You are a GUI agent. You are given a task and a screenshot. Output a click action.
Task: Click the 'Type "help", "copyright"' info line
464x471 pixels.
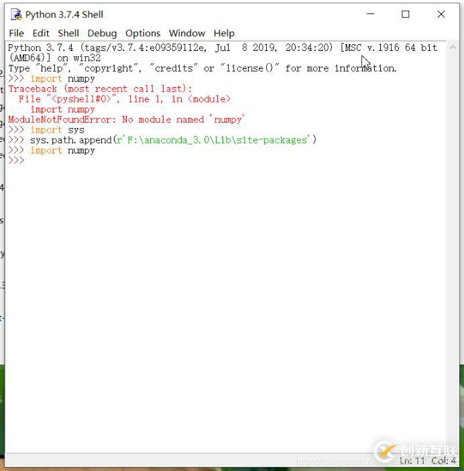tap(202, 68)
